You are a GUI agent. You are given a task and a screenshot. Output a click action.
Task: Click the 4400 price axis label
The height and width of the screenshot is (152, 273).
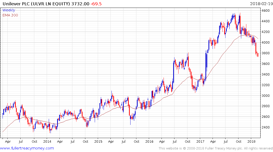tap(266, 21)
